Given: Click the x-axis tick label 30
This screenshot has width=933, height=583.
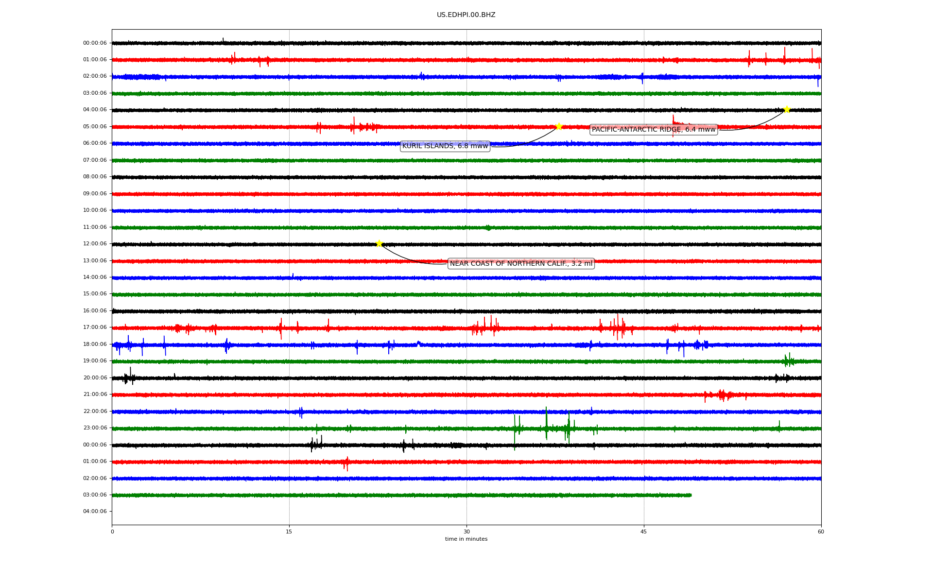Looking at the screenshot, I should (466, 532).
